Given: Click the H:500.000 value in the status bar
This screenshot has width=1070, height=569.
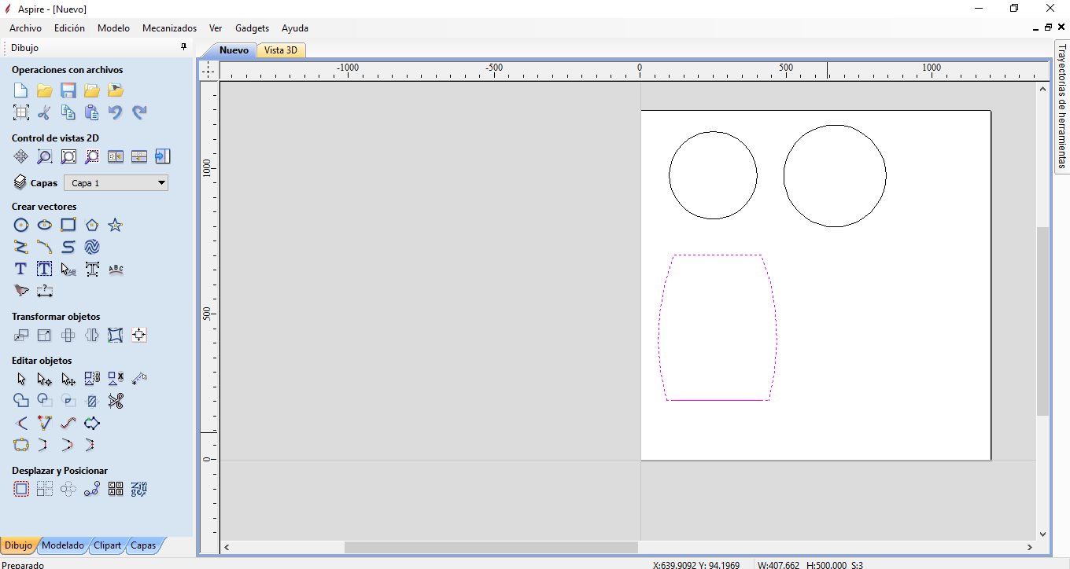Looking at the screenshot, I should pyautogui.click(x=826, y=564).
